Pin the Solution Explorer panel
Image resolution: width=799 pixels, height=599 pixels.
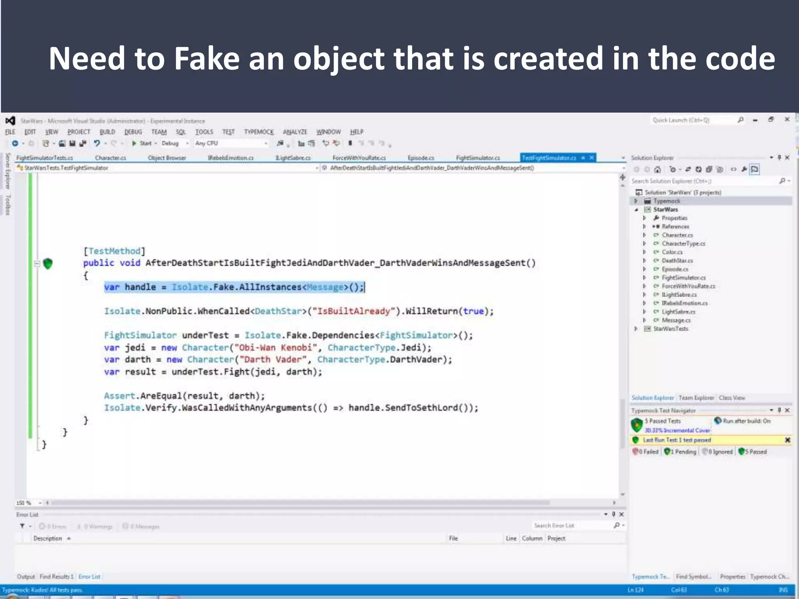pos(779,158)
